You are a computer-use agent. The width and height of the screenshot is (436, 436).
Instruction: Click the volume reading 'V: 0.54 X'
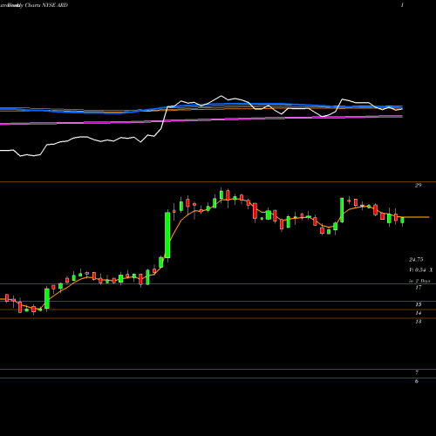pos(421,270)
